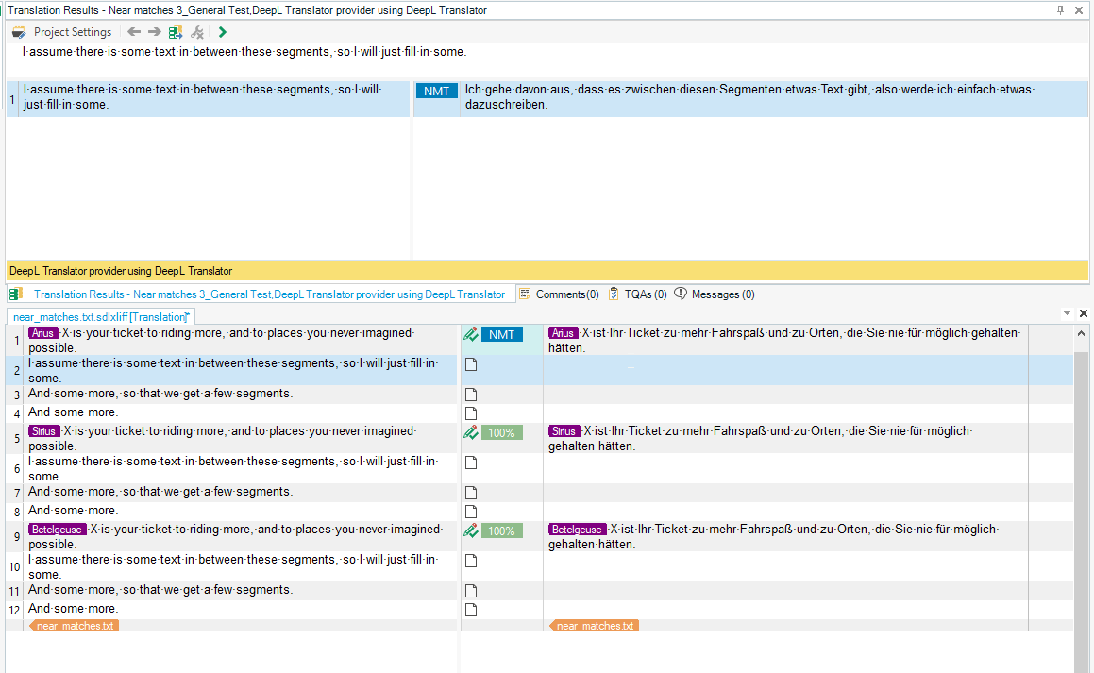Click the orange near_matches.txt source file tag

point(75,626)
